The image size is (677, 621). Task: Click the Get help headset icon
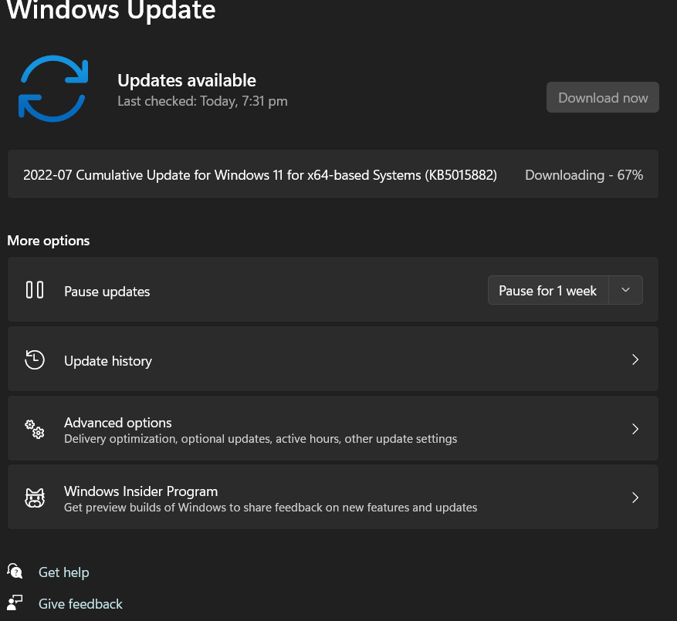tap(15, 571)
